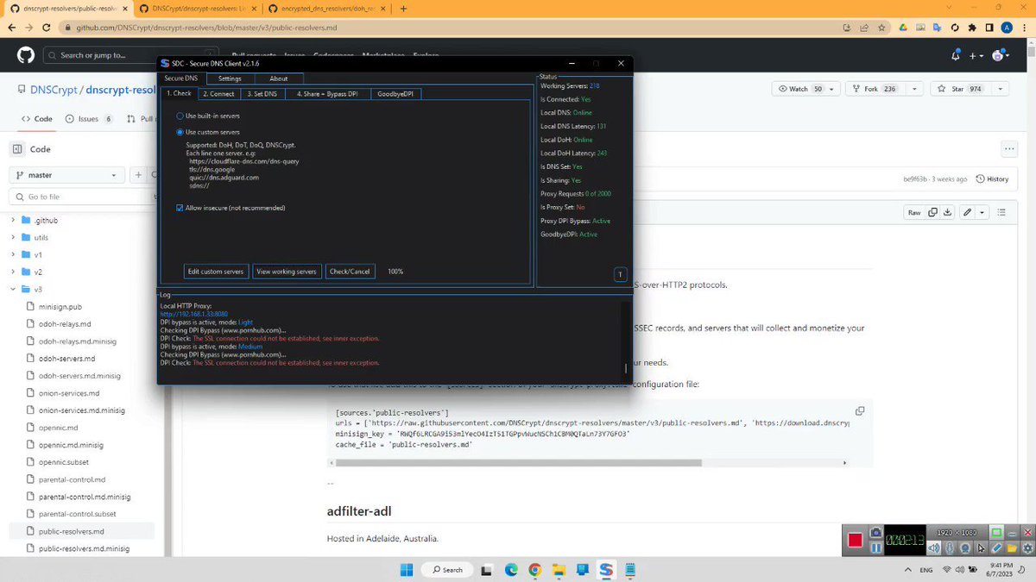This screenshot has width=1036, height=582.
Task: Click 'View working servers' button
Action: [x=287, y=272]
